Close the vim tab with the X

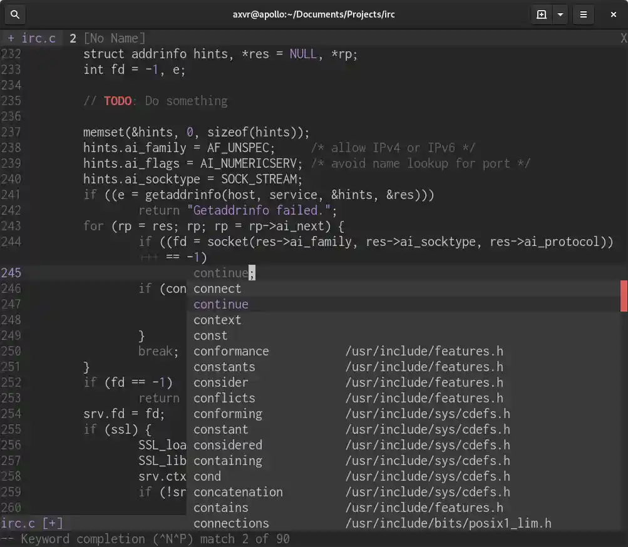point(624,38)
